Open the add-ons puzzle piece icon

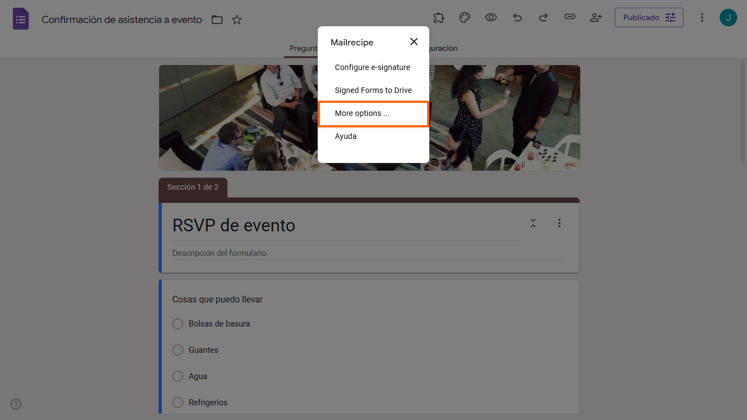click(439, 17)
